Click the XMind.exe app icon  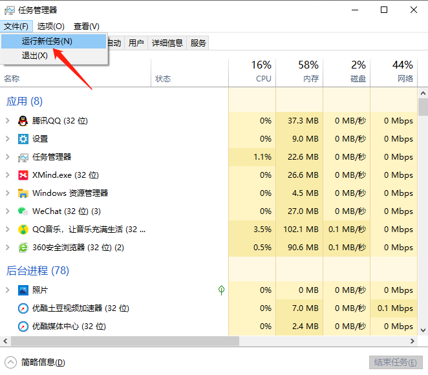click(x=23, y=175)
